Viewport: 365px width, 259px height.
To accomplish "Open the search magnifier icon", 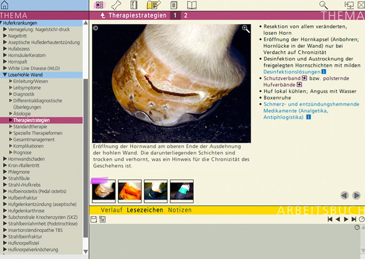I will coord(324,5).
